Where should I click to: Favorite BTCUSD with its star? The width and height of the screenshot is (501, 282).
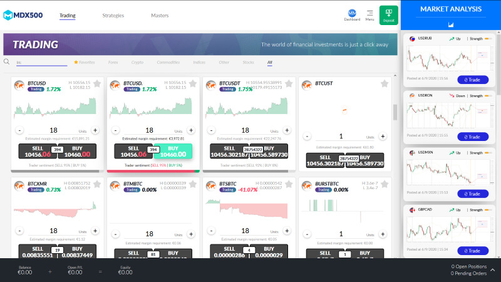pyautogui.click(x=97, y=84)
